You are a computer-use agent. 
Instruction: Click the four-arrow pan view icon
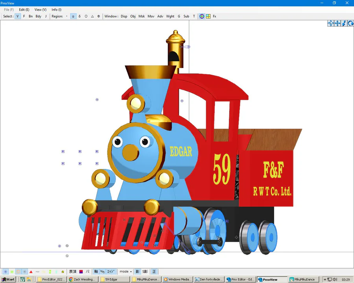[331, 23]
